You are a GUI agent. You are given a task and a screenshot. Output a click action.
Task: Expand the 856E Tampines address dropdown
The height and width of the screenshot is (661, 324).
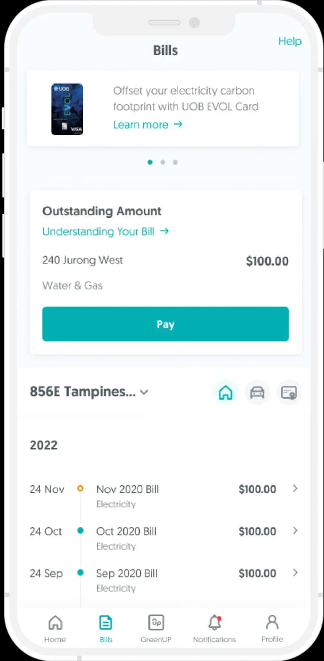pos(144,392)
